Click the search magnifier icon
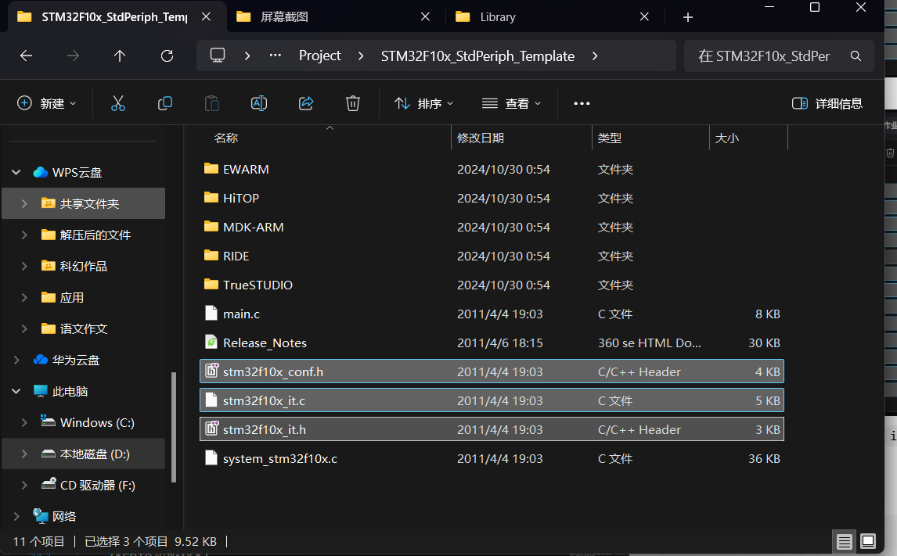Image resolution: width=897 pixels, height=556 pixels. 856,56
